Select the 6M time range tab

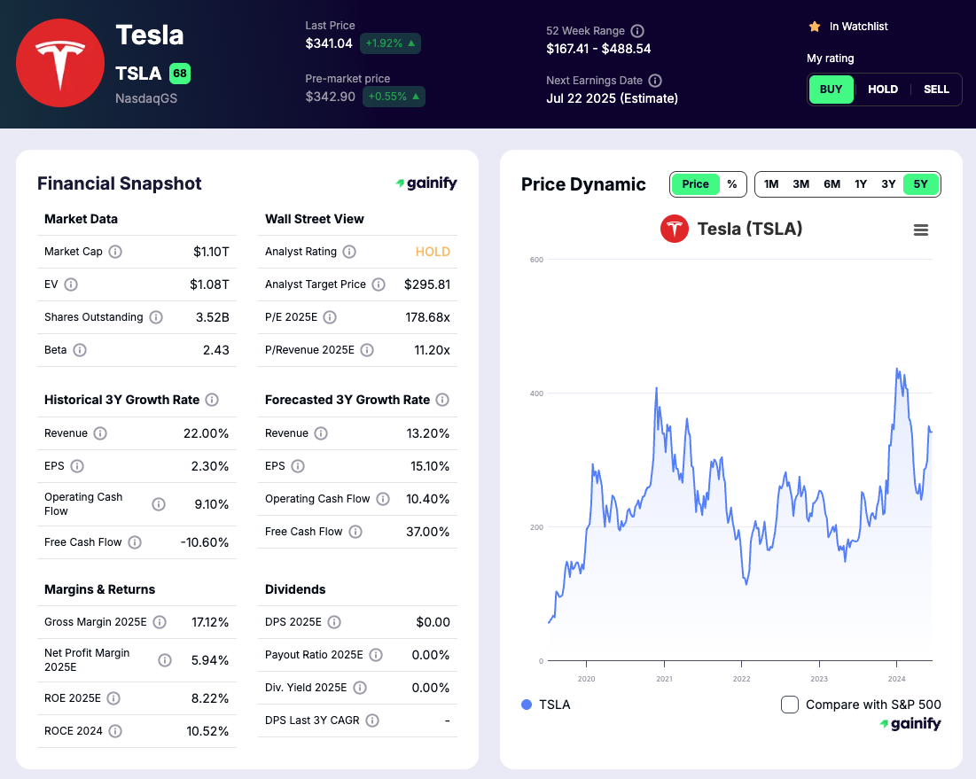832,184
